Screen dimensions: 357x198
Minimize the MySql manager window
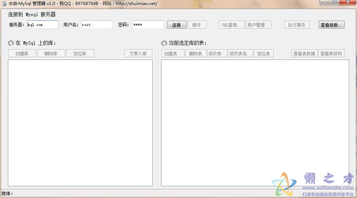click(x=325, y=2)
